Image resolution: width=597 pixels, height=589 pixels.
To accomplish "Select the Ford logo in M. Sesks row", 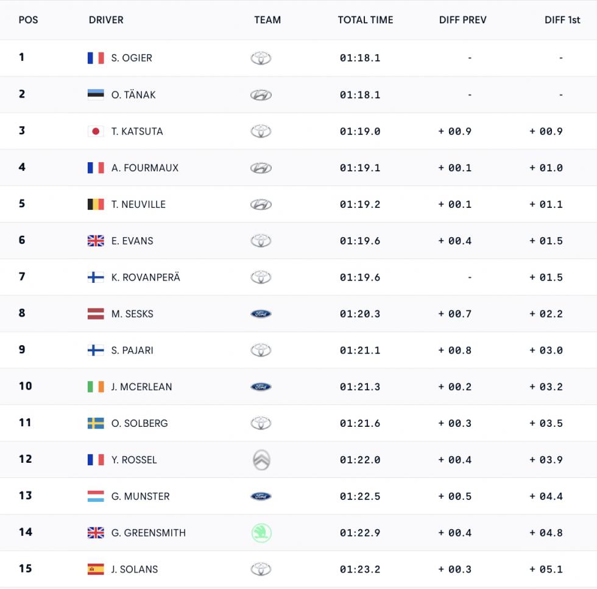I will [x=261, y=314].
